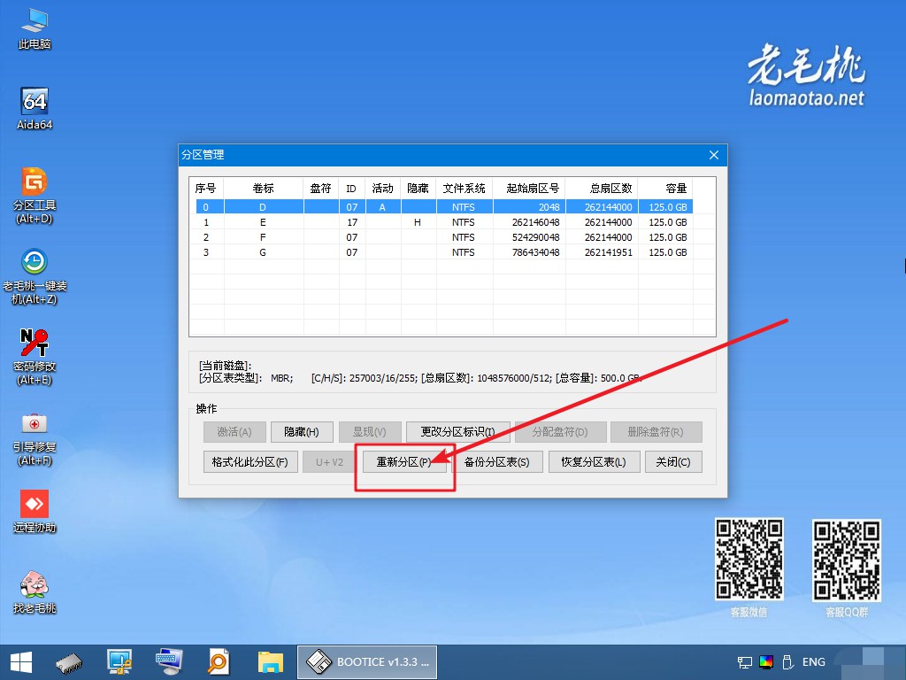The height and width of the screenshot is (680, 906).
Task: Open the monitor tools taskbar icon
Action: 119,662
